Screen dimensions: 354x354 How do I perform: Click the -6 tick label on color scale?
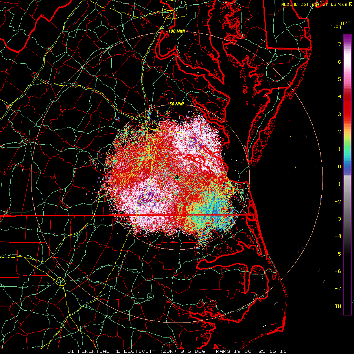[x=338, y=271]
